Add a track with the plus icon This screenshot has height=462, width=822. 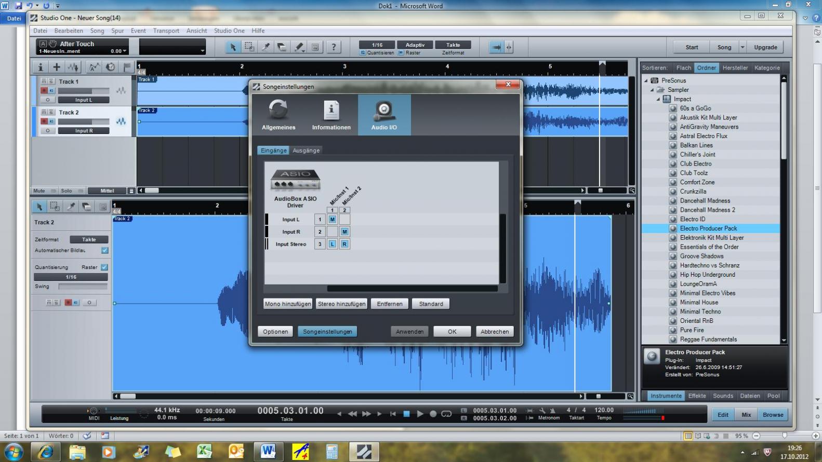57,67
